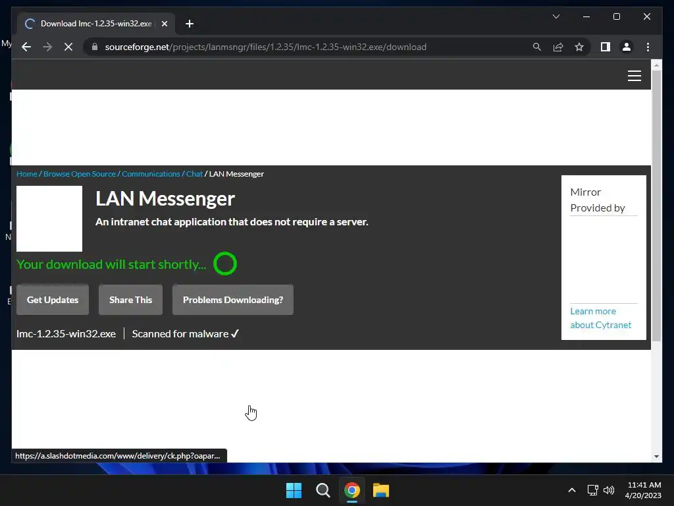Image resolution: width=674 pixels, height=506 pixels.
Task: Click the Chrome taskbar icon
Action: pyautogui.click(x=351, y=490)
